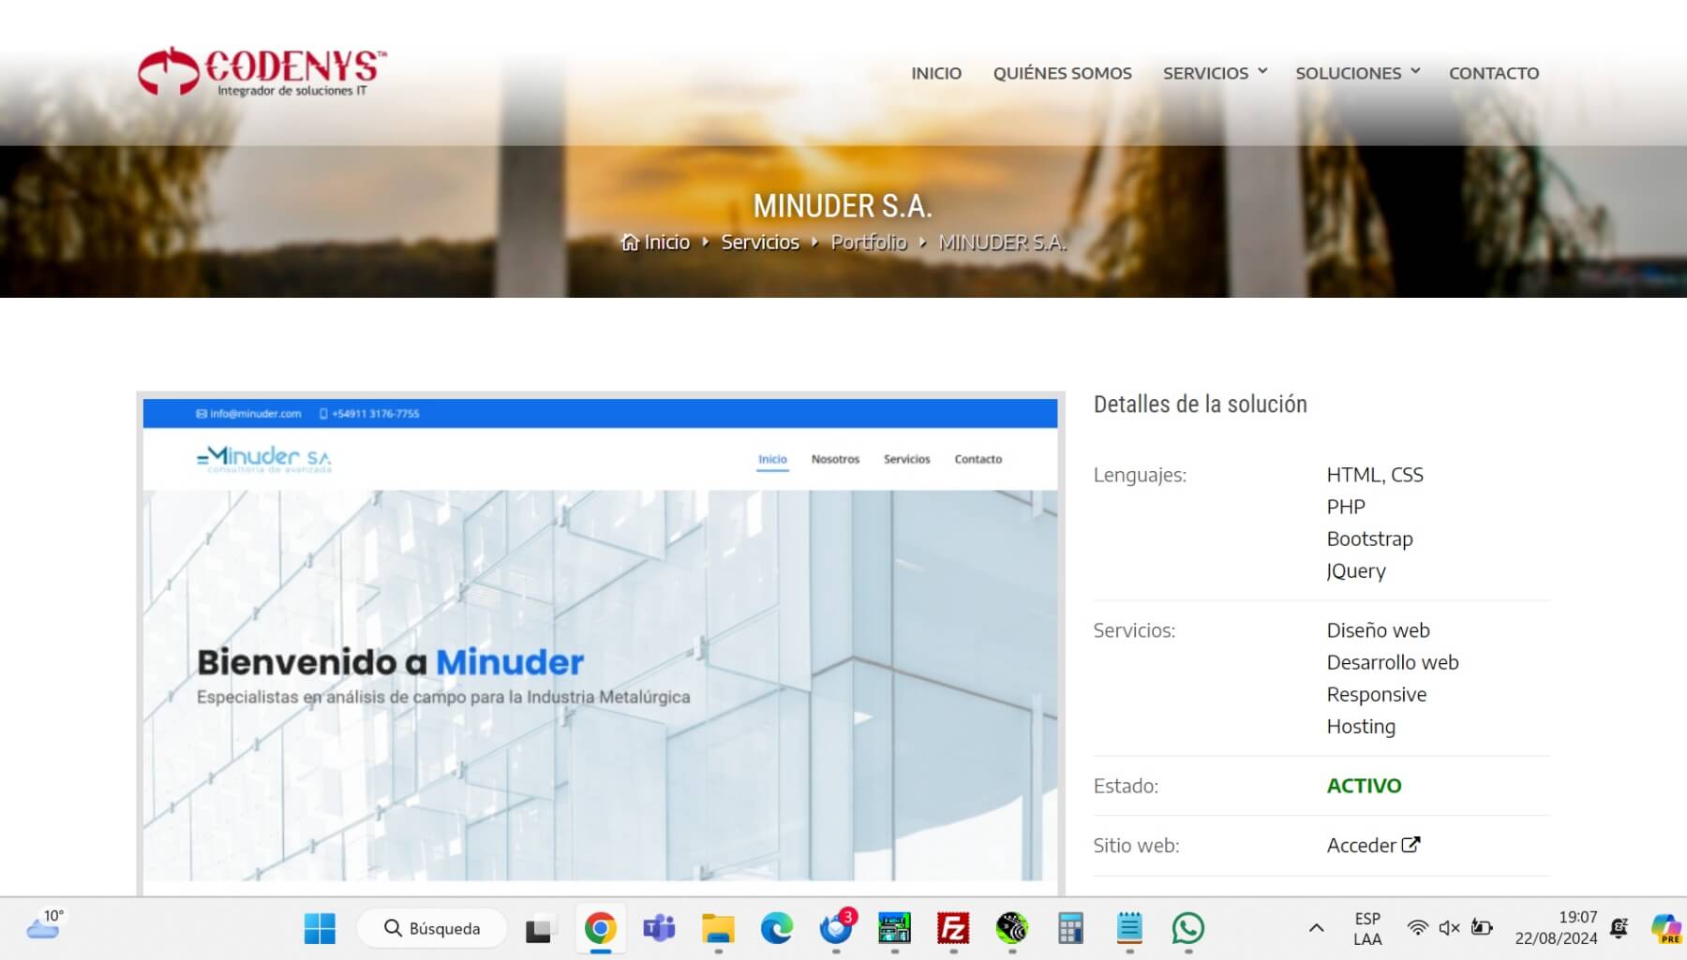Select the 'Hosting' service entry
1687x960 pixels.
[x=1361, y=727]
